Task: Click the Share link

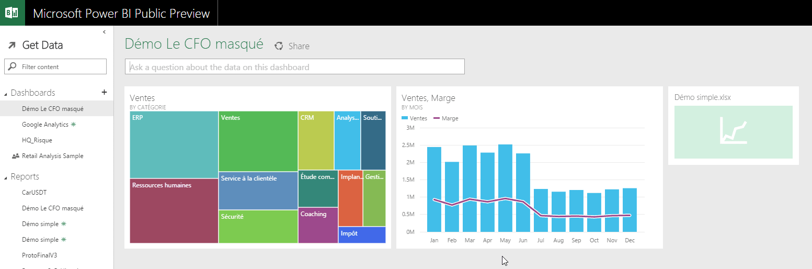Action: click(x=299, y=46)
